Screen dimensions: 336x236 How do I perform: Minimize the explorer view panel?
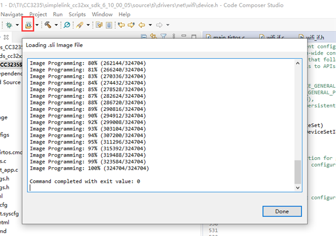tap(184, 36)
